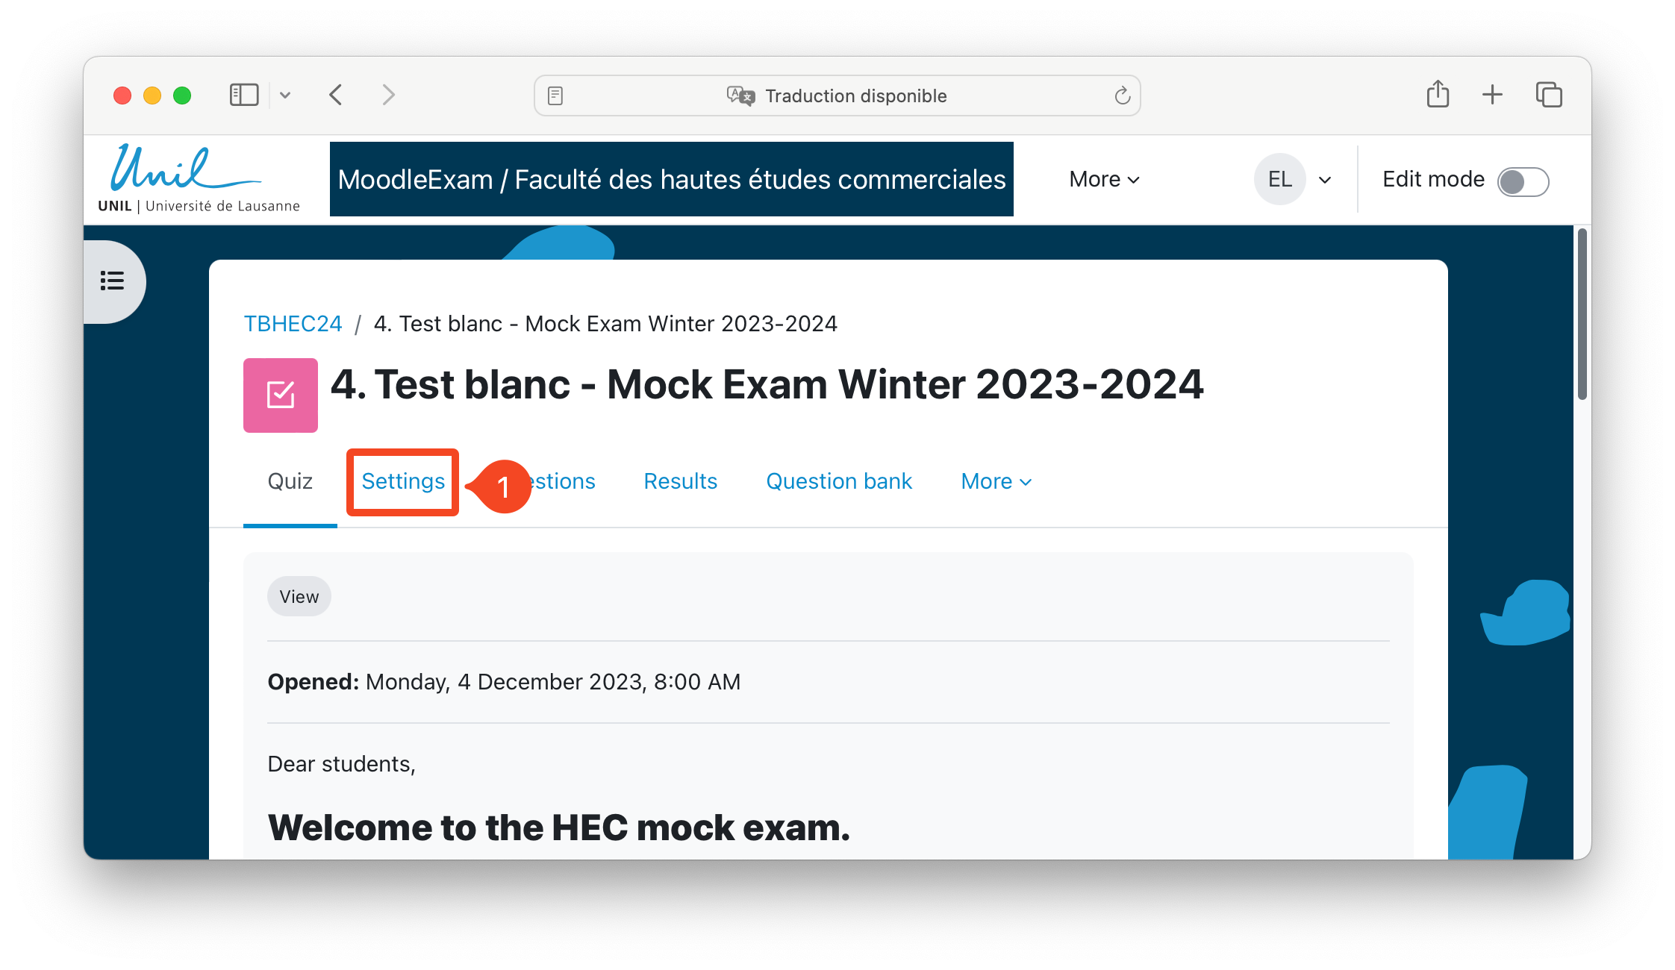
Task: Open a new tab with plus icon
Action: coord(1492,95)
